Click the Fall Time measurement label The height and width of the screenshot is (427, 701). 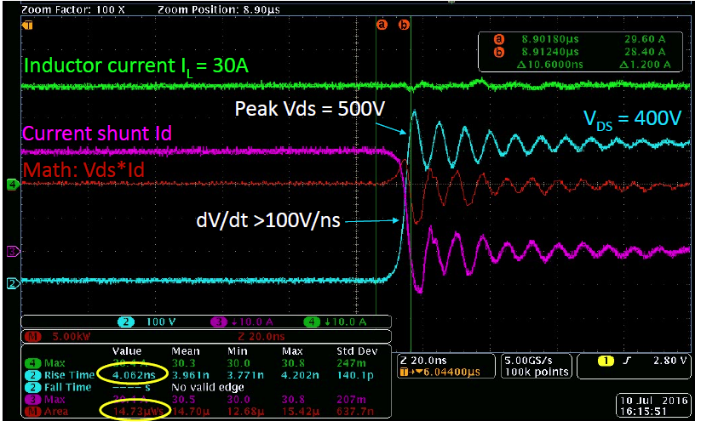(x=67, y=387)
